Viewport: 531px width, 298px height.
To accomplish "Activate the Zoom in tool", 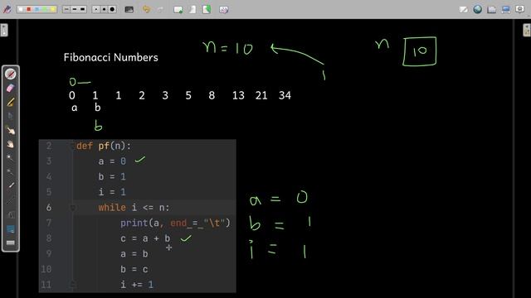I will [x=11, y=158].
